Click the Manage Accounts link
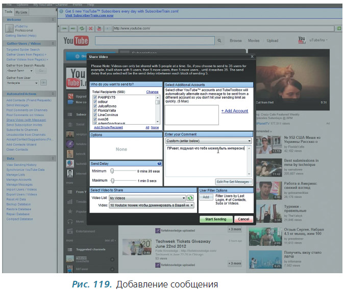 point(19,180)
